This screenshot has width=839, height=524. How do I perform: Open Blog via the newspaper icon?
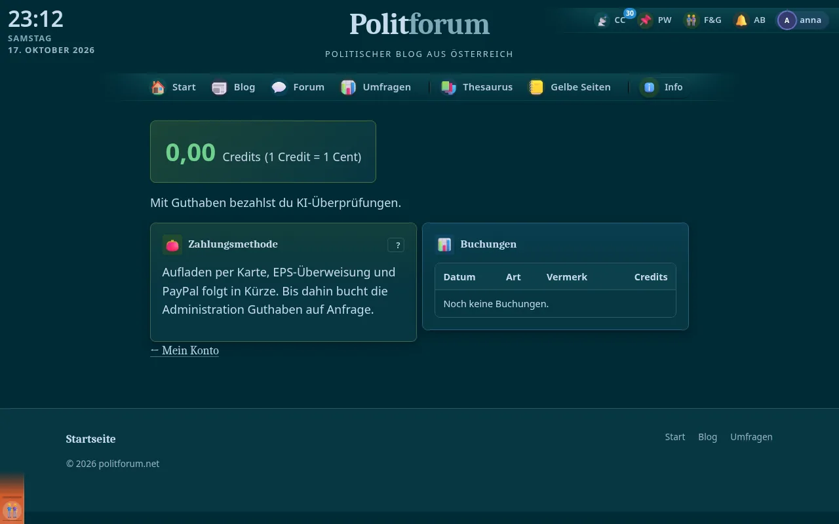[220, 87]
